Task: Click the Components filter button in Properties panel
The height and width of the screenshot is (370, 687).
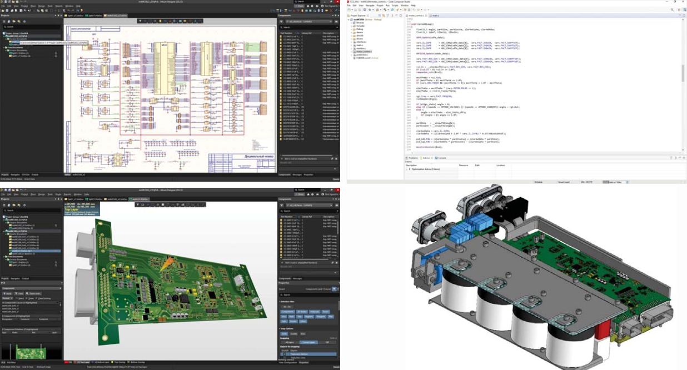Action: pos(287,312)
